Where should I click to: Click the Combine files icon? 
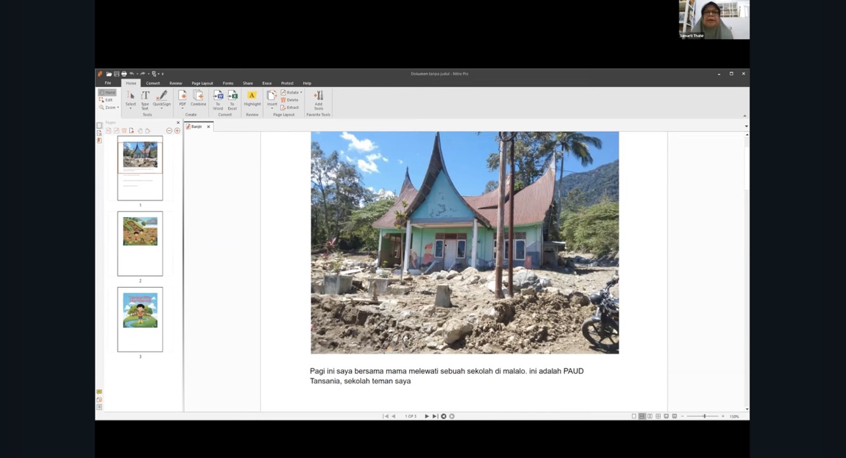click(x=198, y=96)
